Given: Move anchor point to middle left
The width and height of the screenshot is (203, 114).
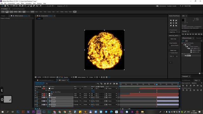Looking at the screenshot, I should (171, 23).
